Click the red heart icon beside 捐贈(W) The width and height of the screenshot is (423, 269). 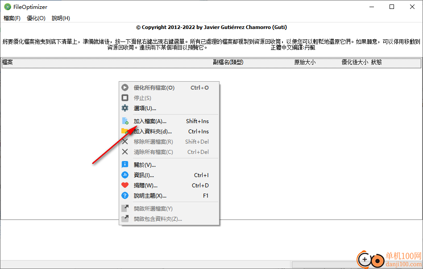(x=125, y=185)
